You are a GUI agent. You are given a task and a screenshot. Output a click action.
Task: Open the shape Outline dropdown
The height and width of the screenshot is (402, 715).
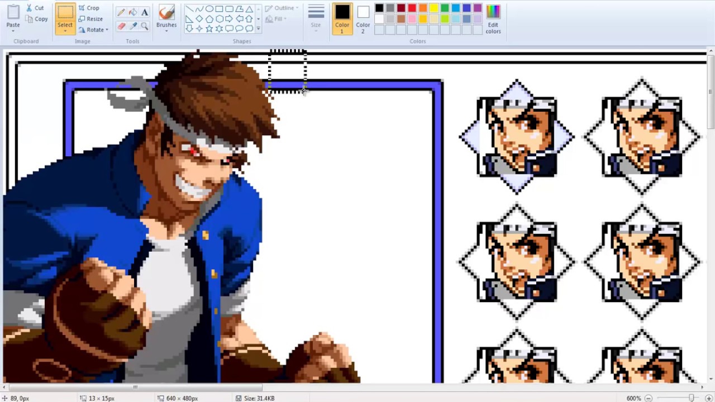[x=282, y=8]
